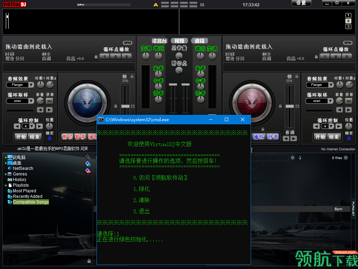Toggle left deck hot cue lock icon
The image size is (358, 269).
pos(96,56)
